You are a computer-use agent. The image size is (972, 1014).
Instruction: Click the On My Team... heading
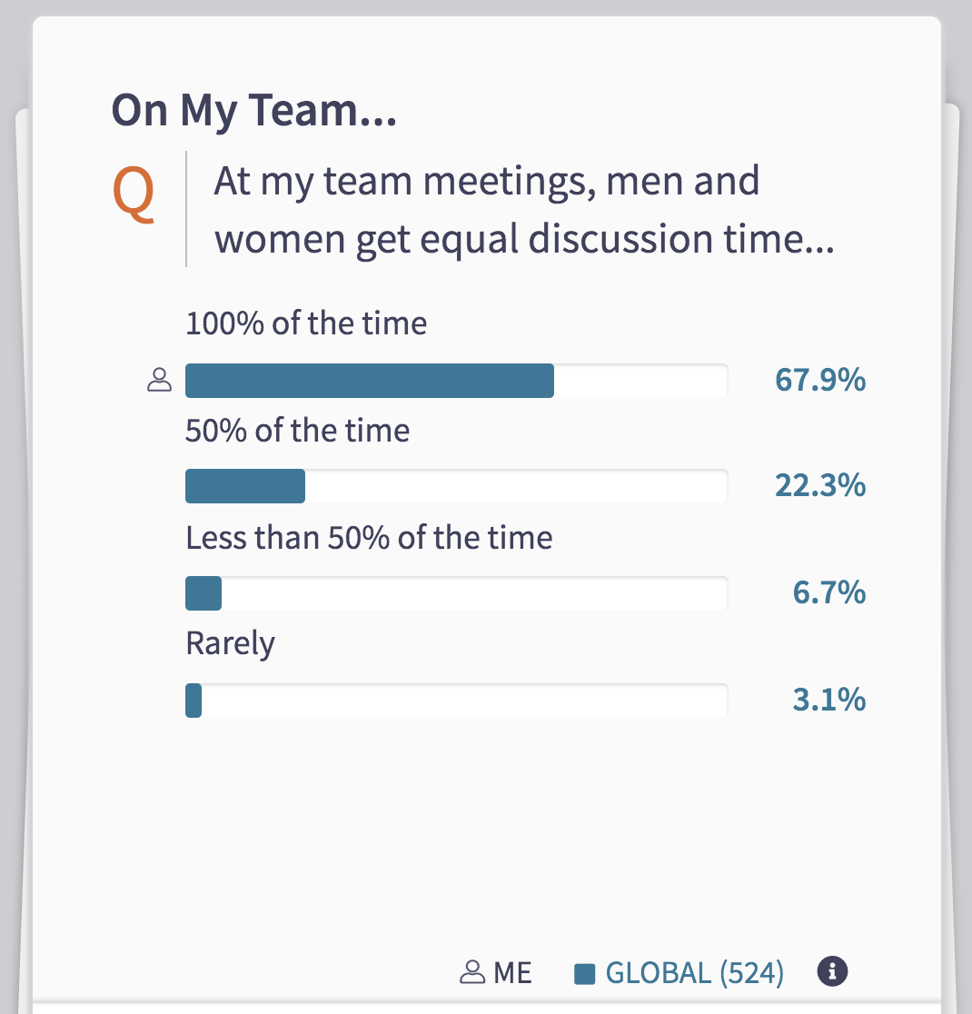254,111
